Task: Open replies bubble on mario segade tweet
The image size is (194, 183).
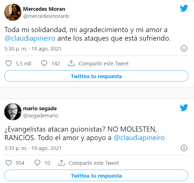Action: pyautogui.click(x=37, y=163)
